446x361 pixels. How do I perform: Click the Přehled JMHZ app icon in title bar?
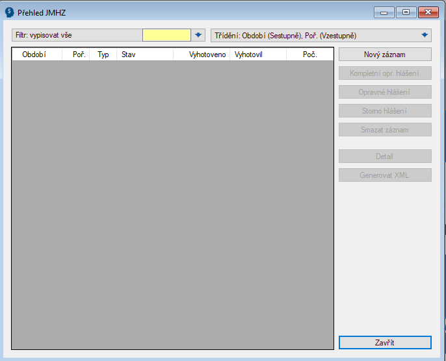point(10,12)
